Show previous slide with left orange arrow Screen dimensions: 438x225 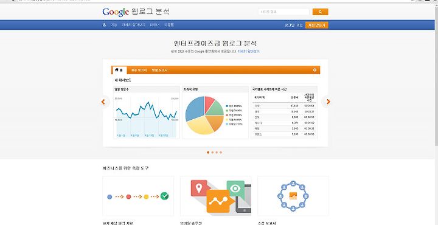(103, 102)
